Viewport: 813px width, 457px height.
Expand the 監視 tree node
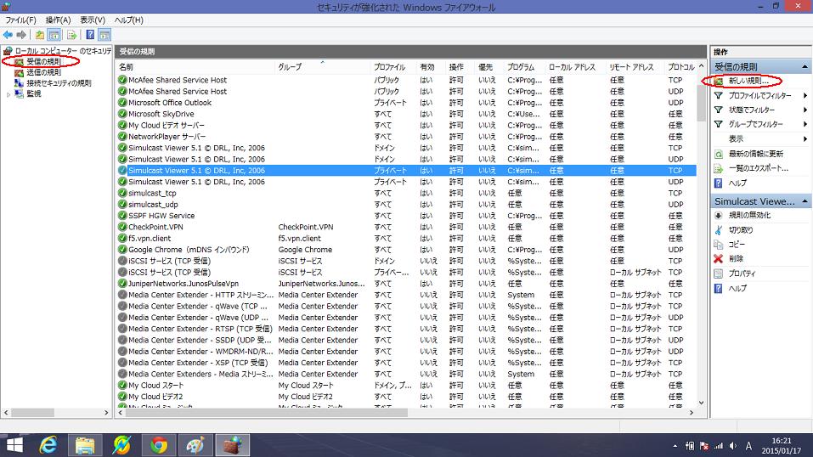[x=8, y=94]
